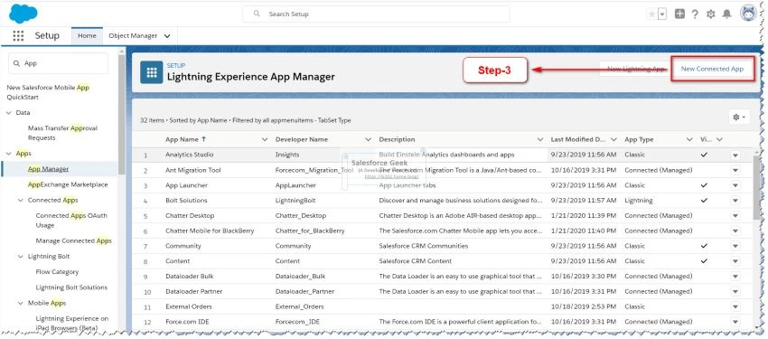Collapse the Apps section in sidebar
Image resolution: width=768 pixels, height=339 pixels.
tap(9, 154)
